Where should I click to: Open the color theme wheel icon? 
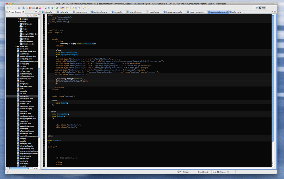tap(40, 8)
